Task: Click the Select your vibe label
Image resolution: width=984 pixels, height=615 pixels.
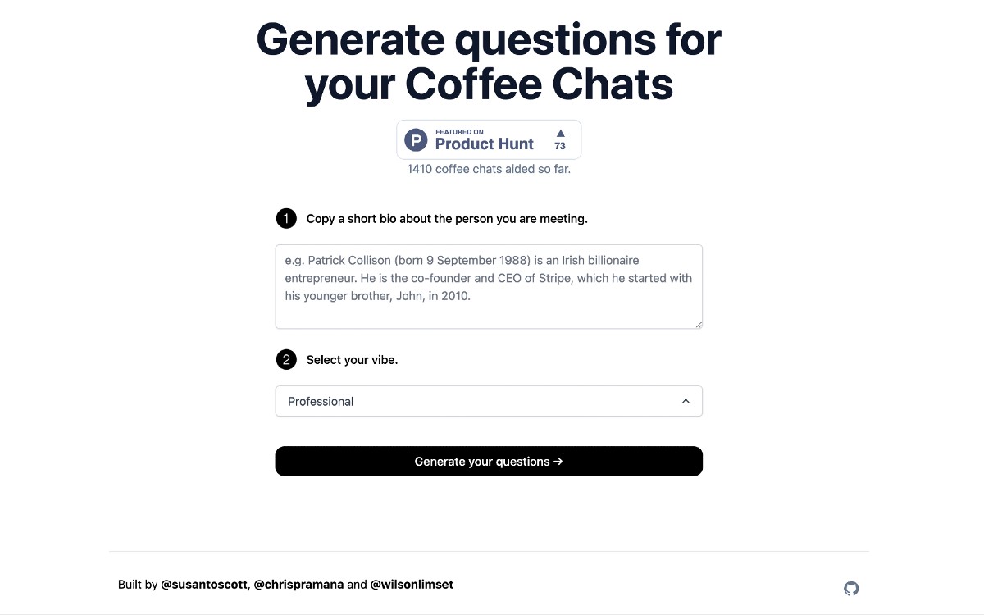Action: pos(352,359)
